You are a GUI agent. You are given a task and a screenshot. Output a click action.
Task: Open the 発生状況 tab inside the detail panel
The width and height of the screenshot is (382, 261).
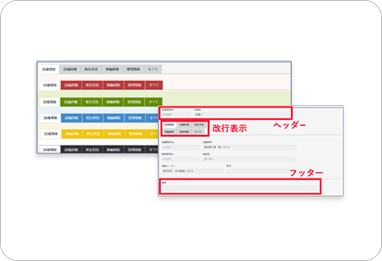[200, 124]
